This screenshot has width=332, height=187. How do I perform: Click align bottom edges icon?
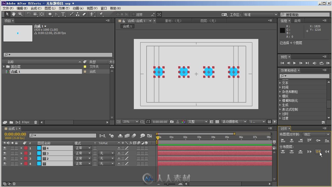pyautogui.click(x=327, y=141)
